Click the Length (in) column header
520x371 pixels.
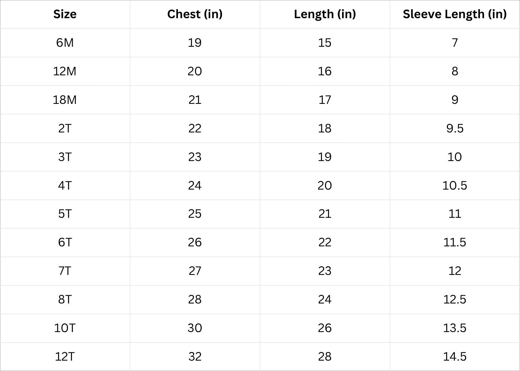pos(325,14)
